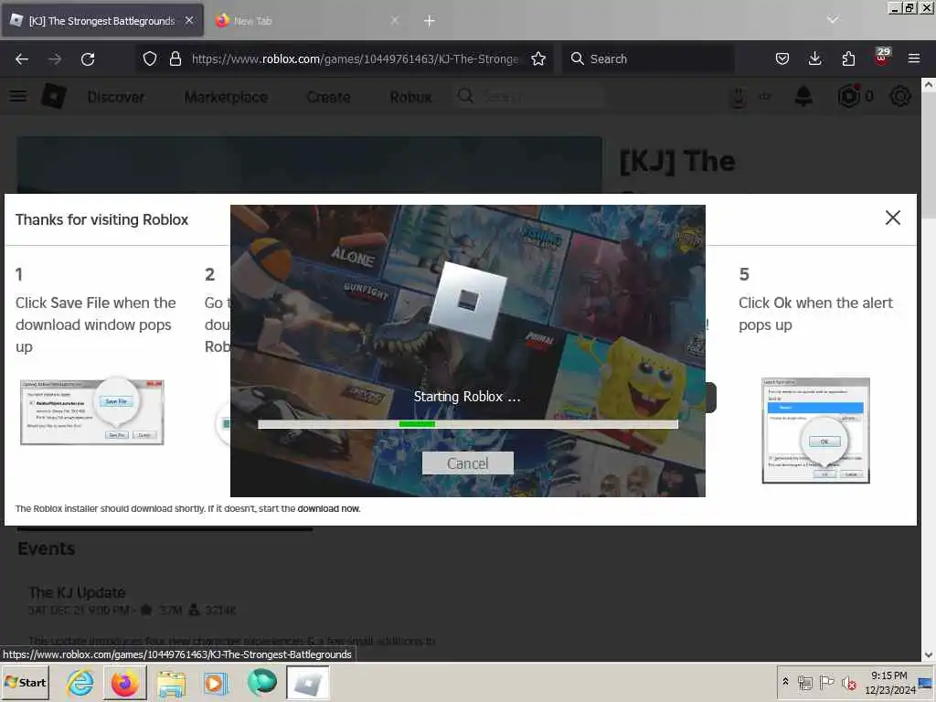Viewport: 936px width, 702px height.
Task: Click the show desktop button
Action: 926,682
